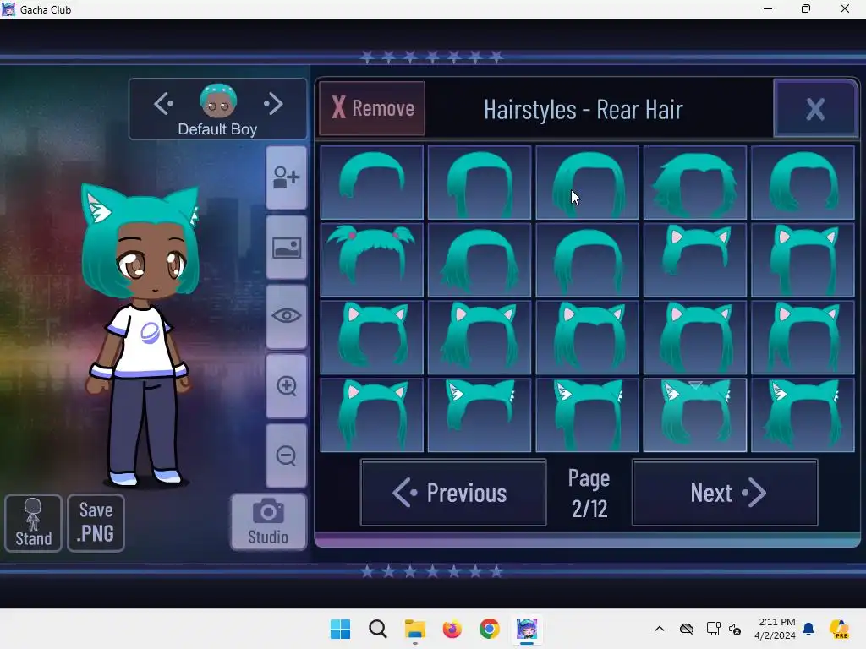Open the clock showing 2:11 PM
Viewport: 866px width, 649px height.
coord(776,629)
